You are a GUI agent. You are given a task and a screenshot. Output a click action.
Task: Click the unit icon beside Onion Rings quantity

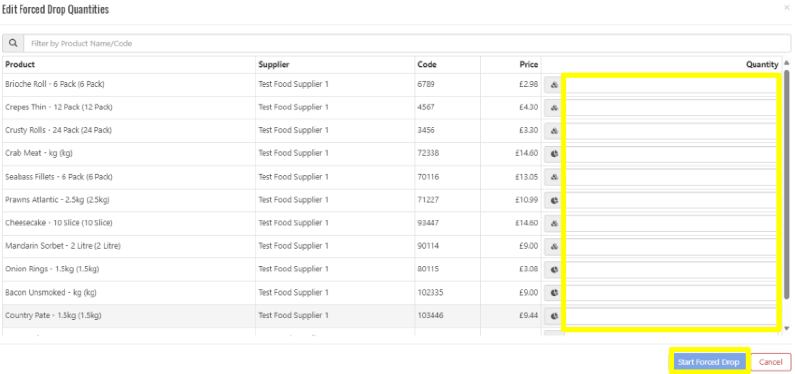click(x=554, y=269)
